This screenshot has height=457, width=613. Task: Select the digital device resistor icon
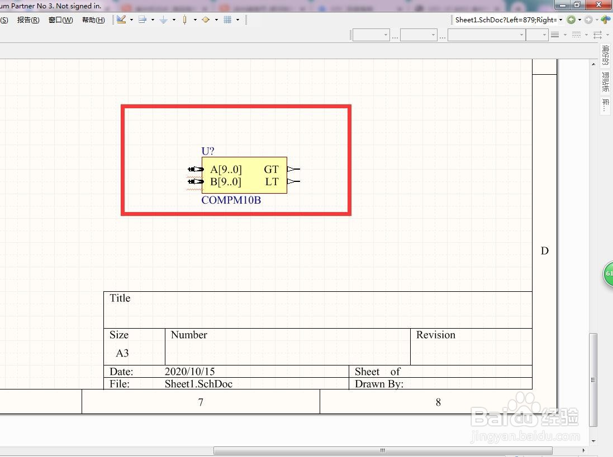pos(184,20)
